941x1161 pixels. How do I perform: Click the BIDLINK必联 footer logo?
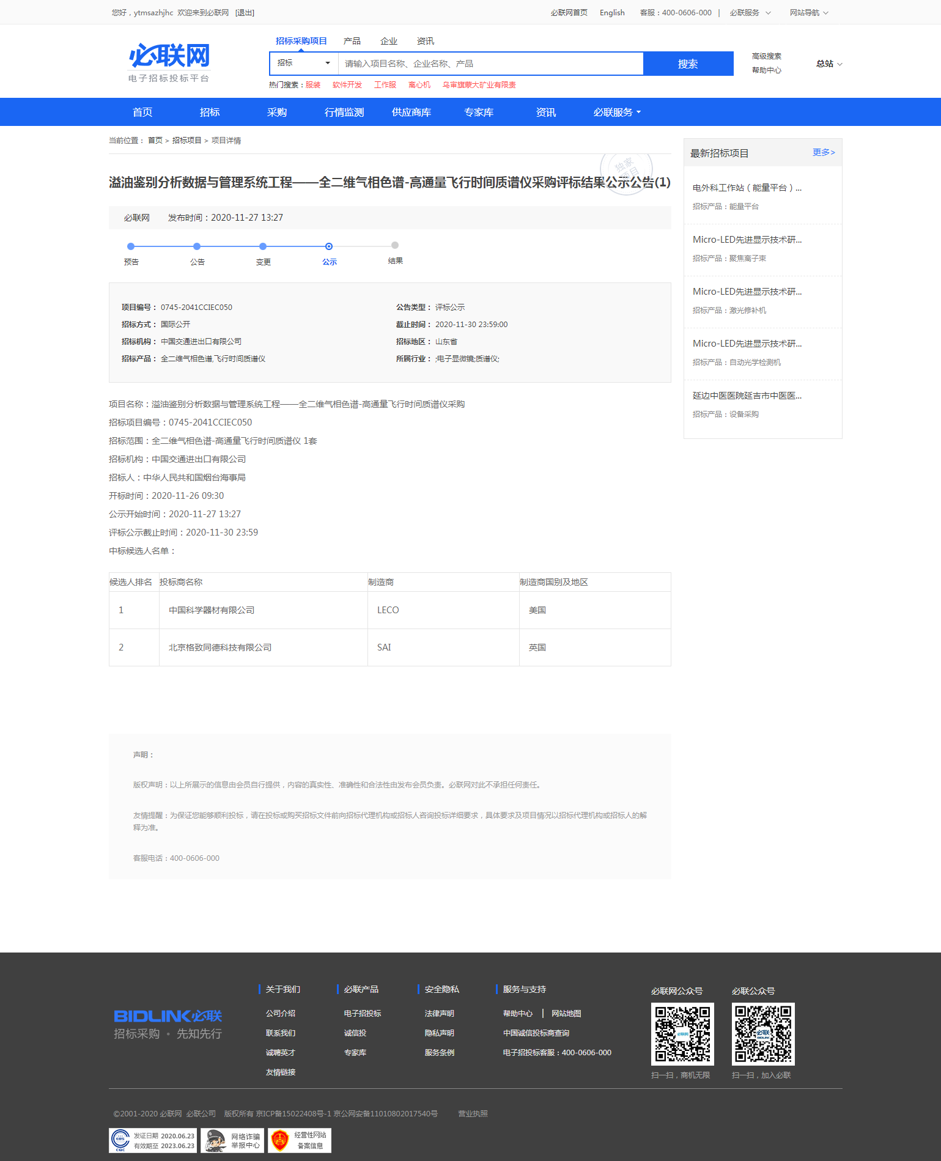[168, 1024]
